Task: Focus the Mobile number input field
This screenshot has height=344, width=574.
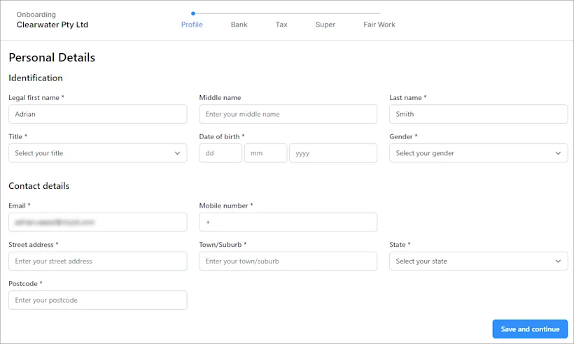Action: (x=288, y=222)
